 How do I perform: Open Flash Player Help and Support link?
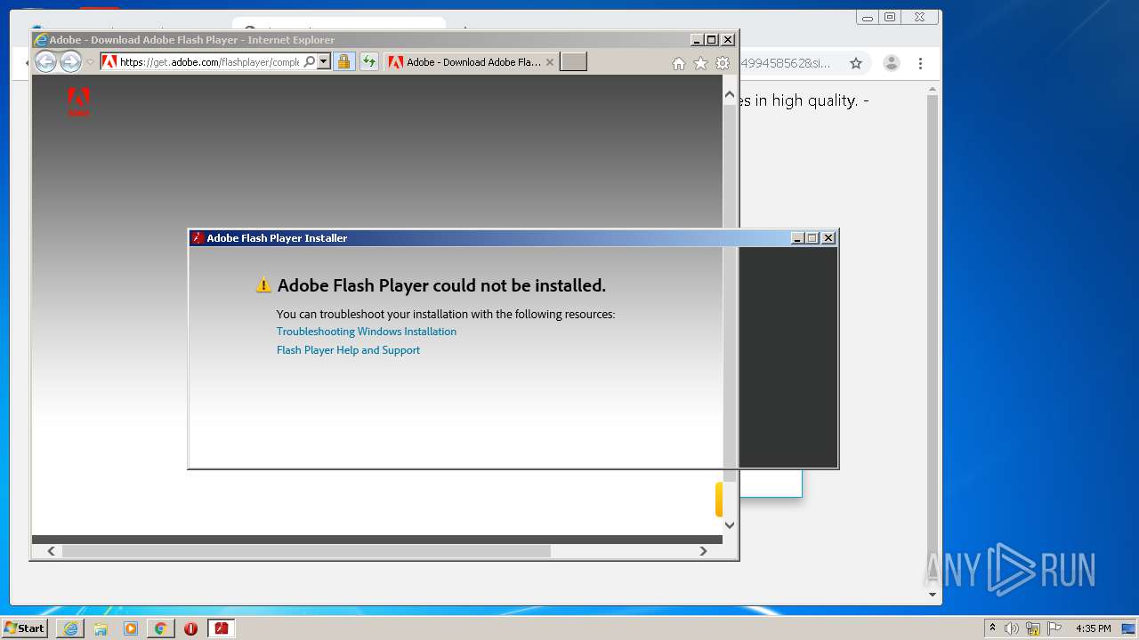click(348, 350)
